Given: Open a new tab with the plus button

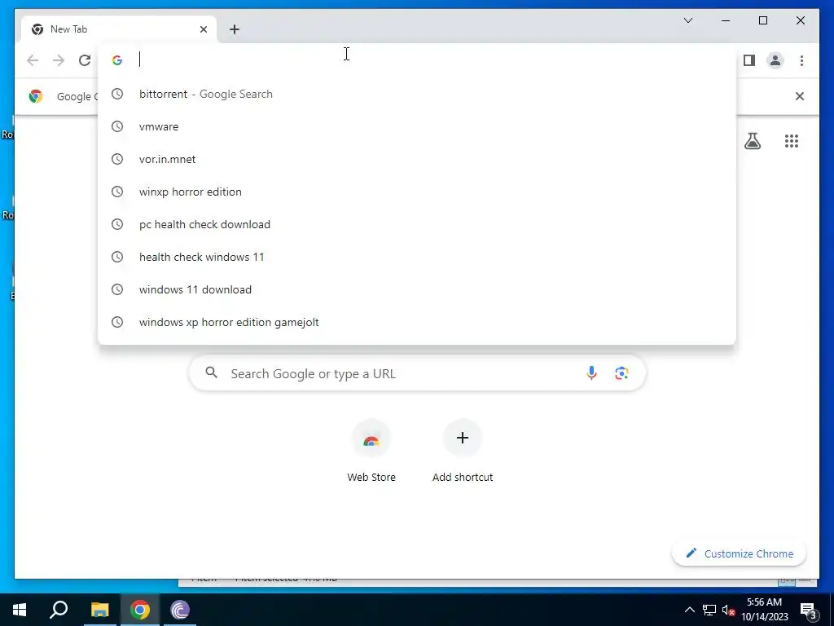Looking at the screenshot, I should point(235,29).
